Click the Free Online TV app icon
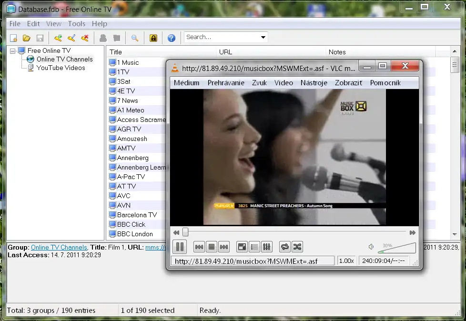The image size is (466, 321). coord(11,9)
